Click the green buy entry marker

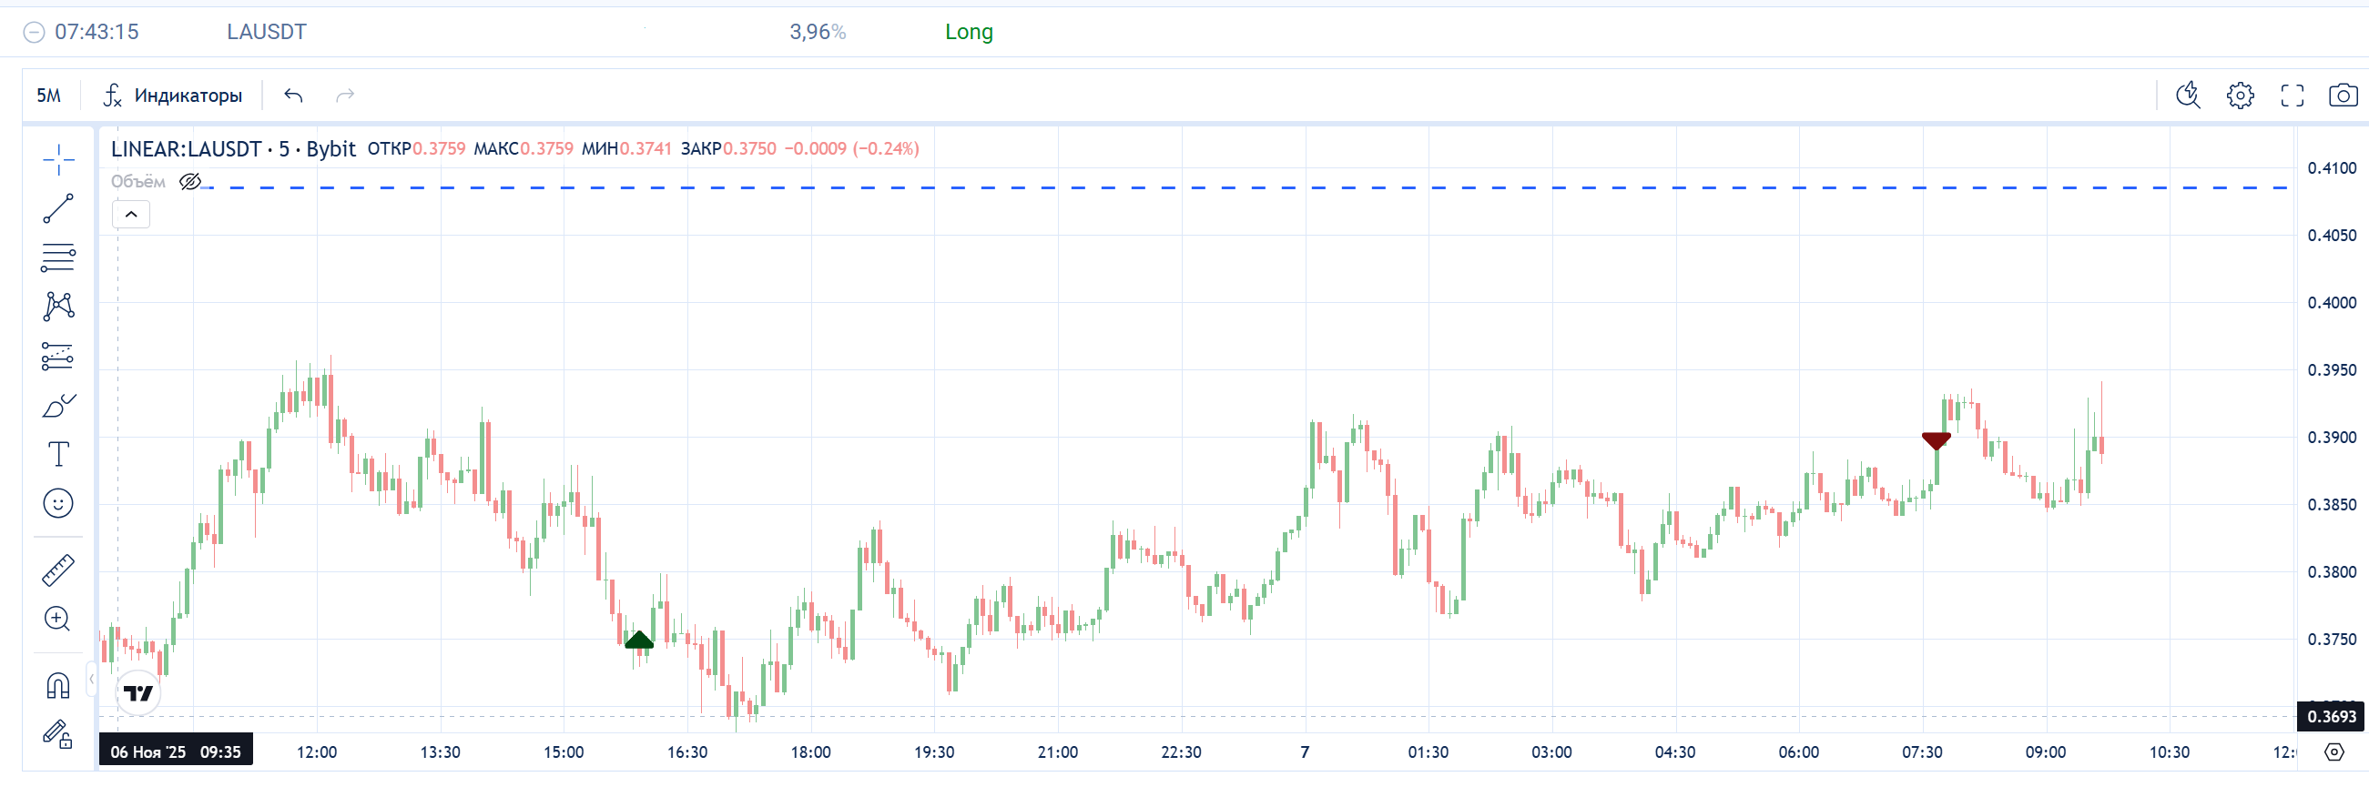click(639, 640)
